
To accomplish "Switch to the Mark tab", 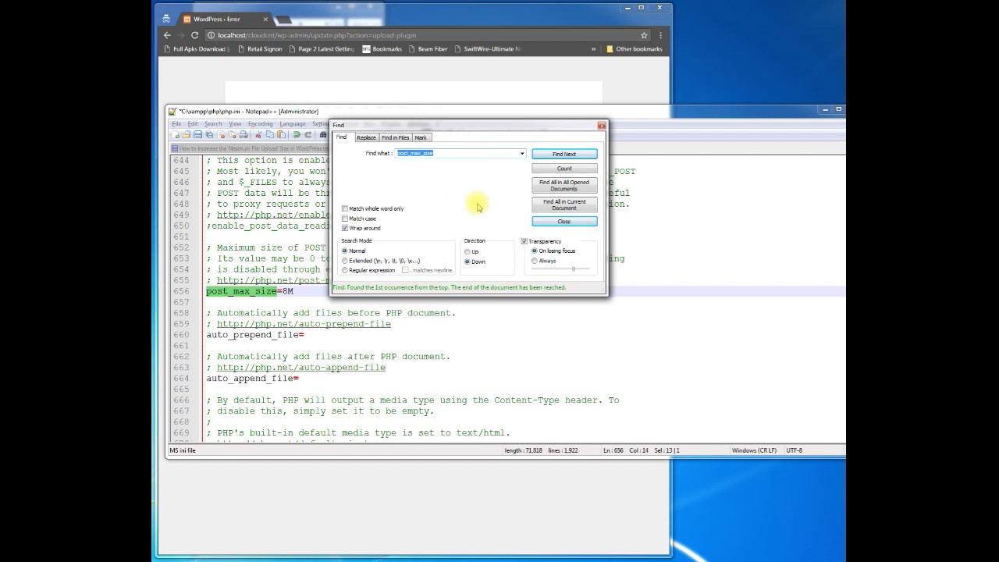I will tap(421, 137).
